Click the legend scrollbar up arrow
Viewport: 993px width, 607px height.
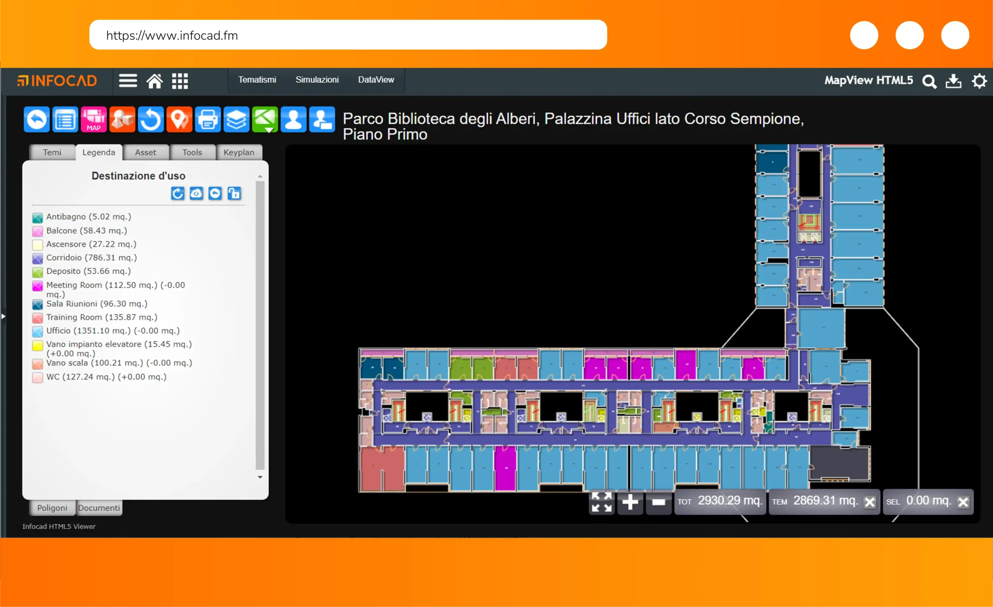pos(260,176)
